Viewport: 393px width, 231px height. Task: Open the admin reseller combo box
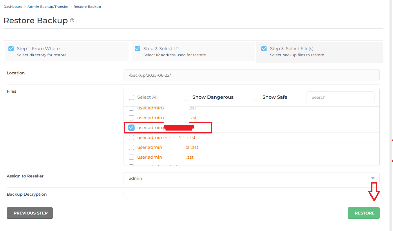coord(247,178)
